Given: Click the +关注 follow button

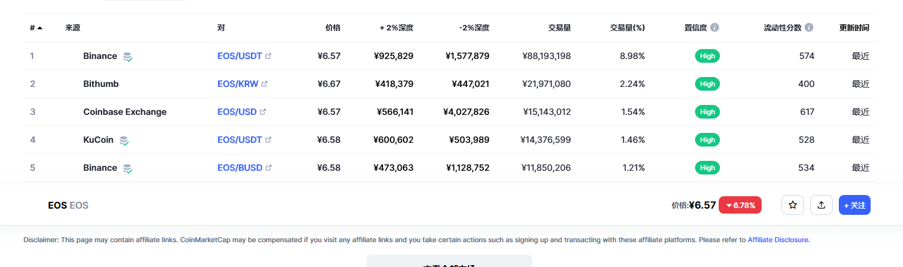Looking at the screenshot, I should point(854,205).
